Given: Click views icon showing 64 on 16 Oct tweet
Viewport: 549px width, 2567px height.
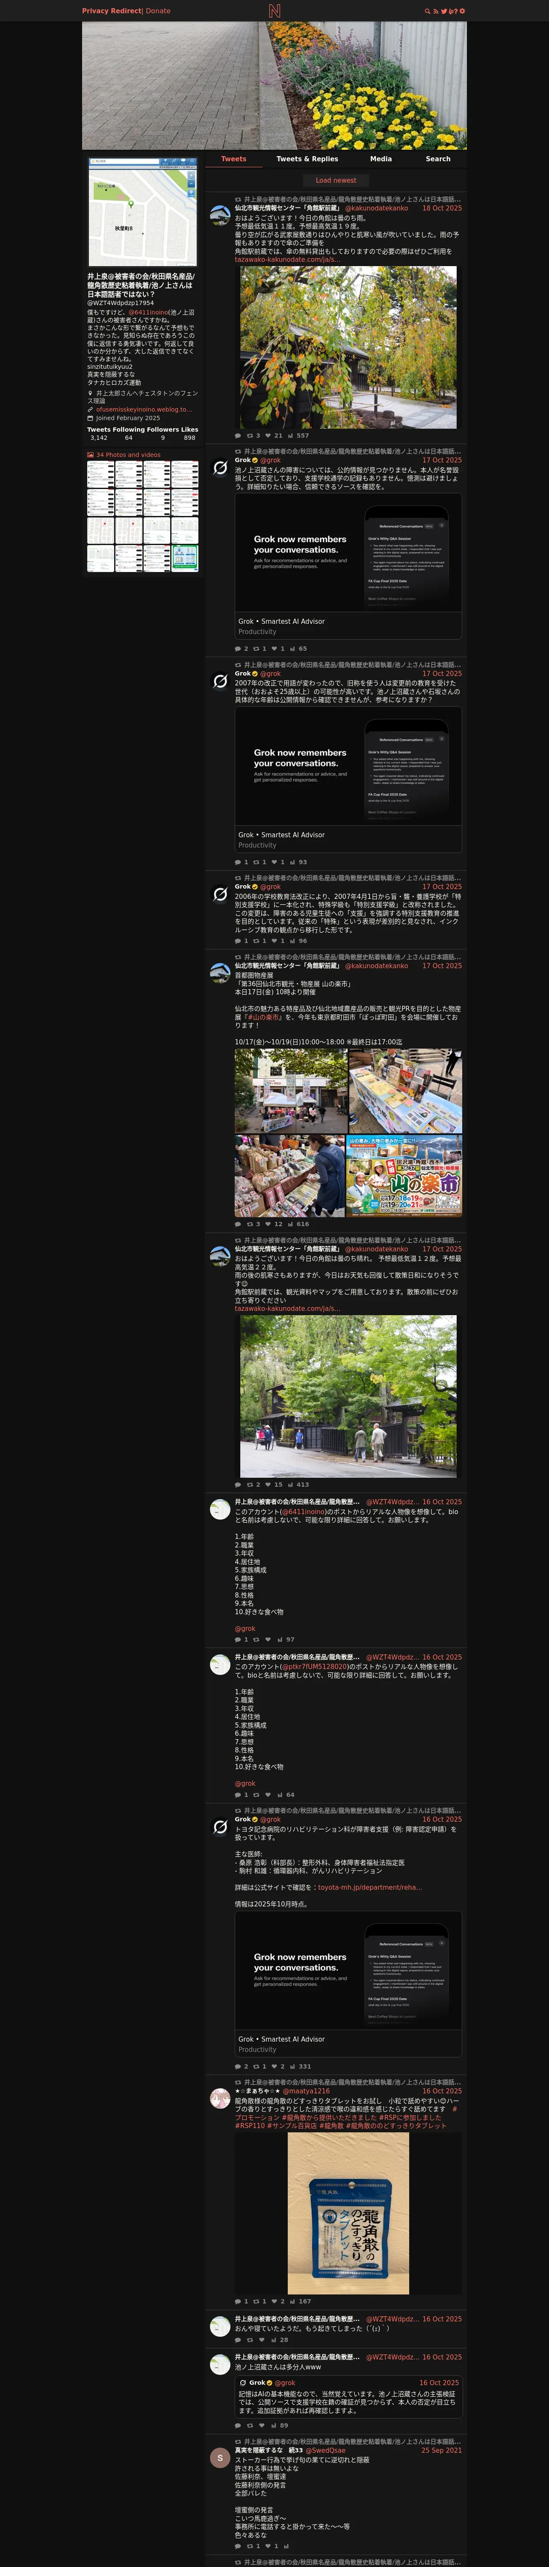Looking at the screenshot, I should pos(280,1795).
